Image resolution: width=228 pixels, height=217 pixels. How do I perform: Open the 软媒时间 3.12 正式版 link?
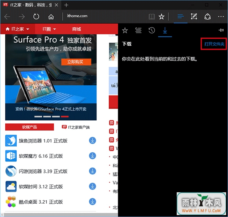41,187
